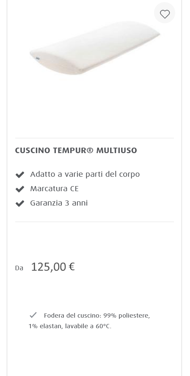Open the Tempur multiuso pillow product image
This screenshot has height=376, width=190.
(95, 48)
